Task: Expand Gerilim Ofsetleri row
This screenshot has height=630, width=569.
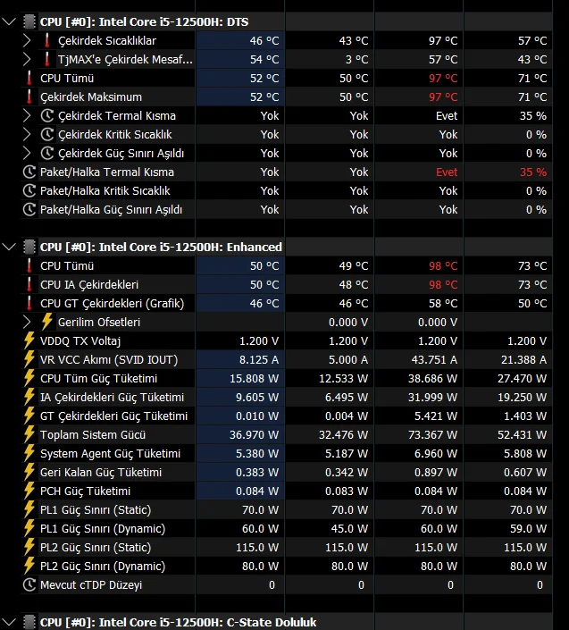Action: pyautogui.click(x=27, y=322)
